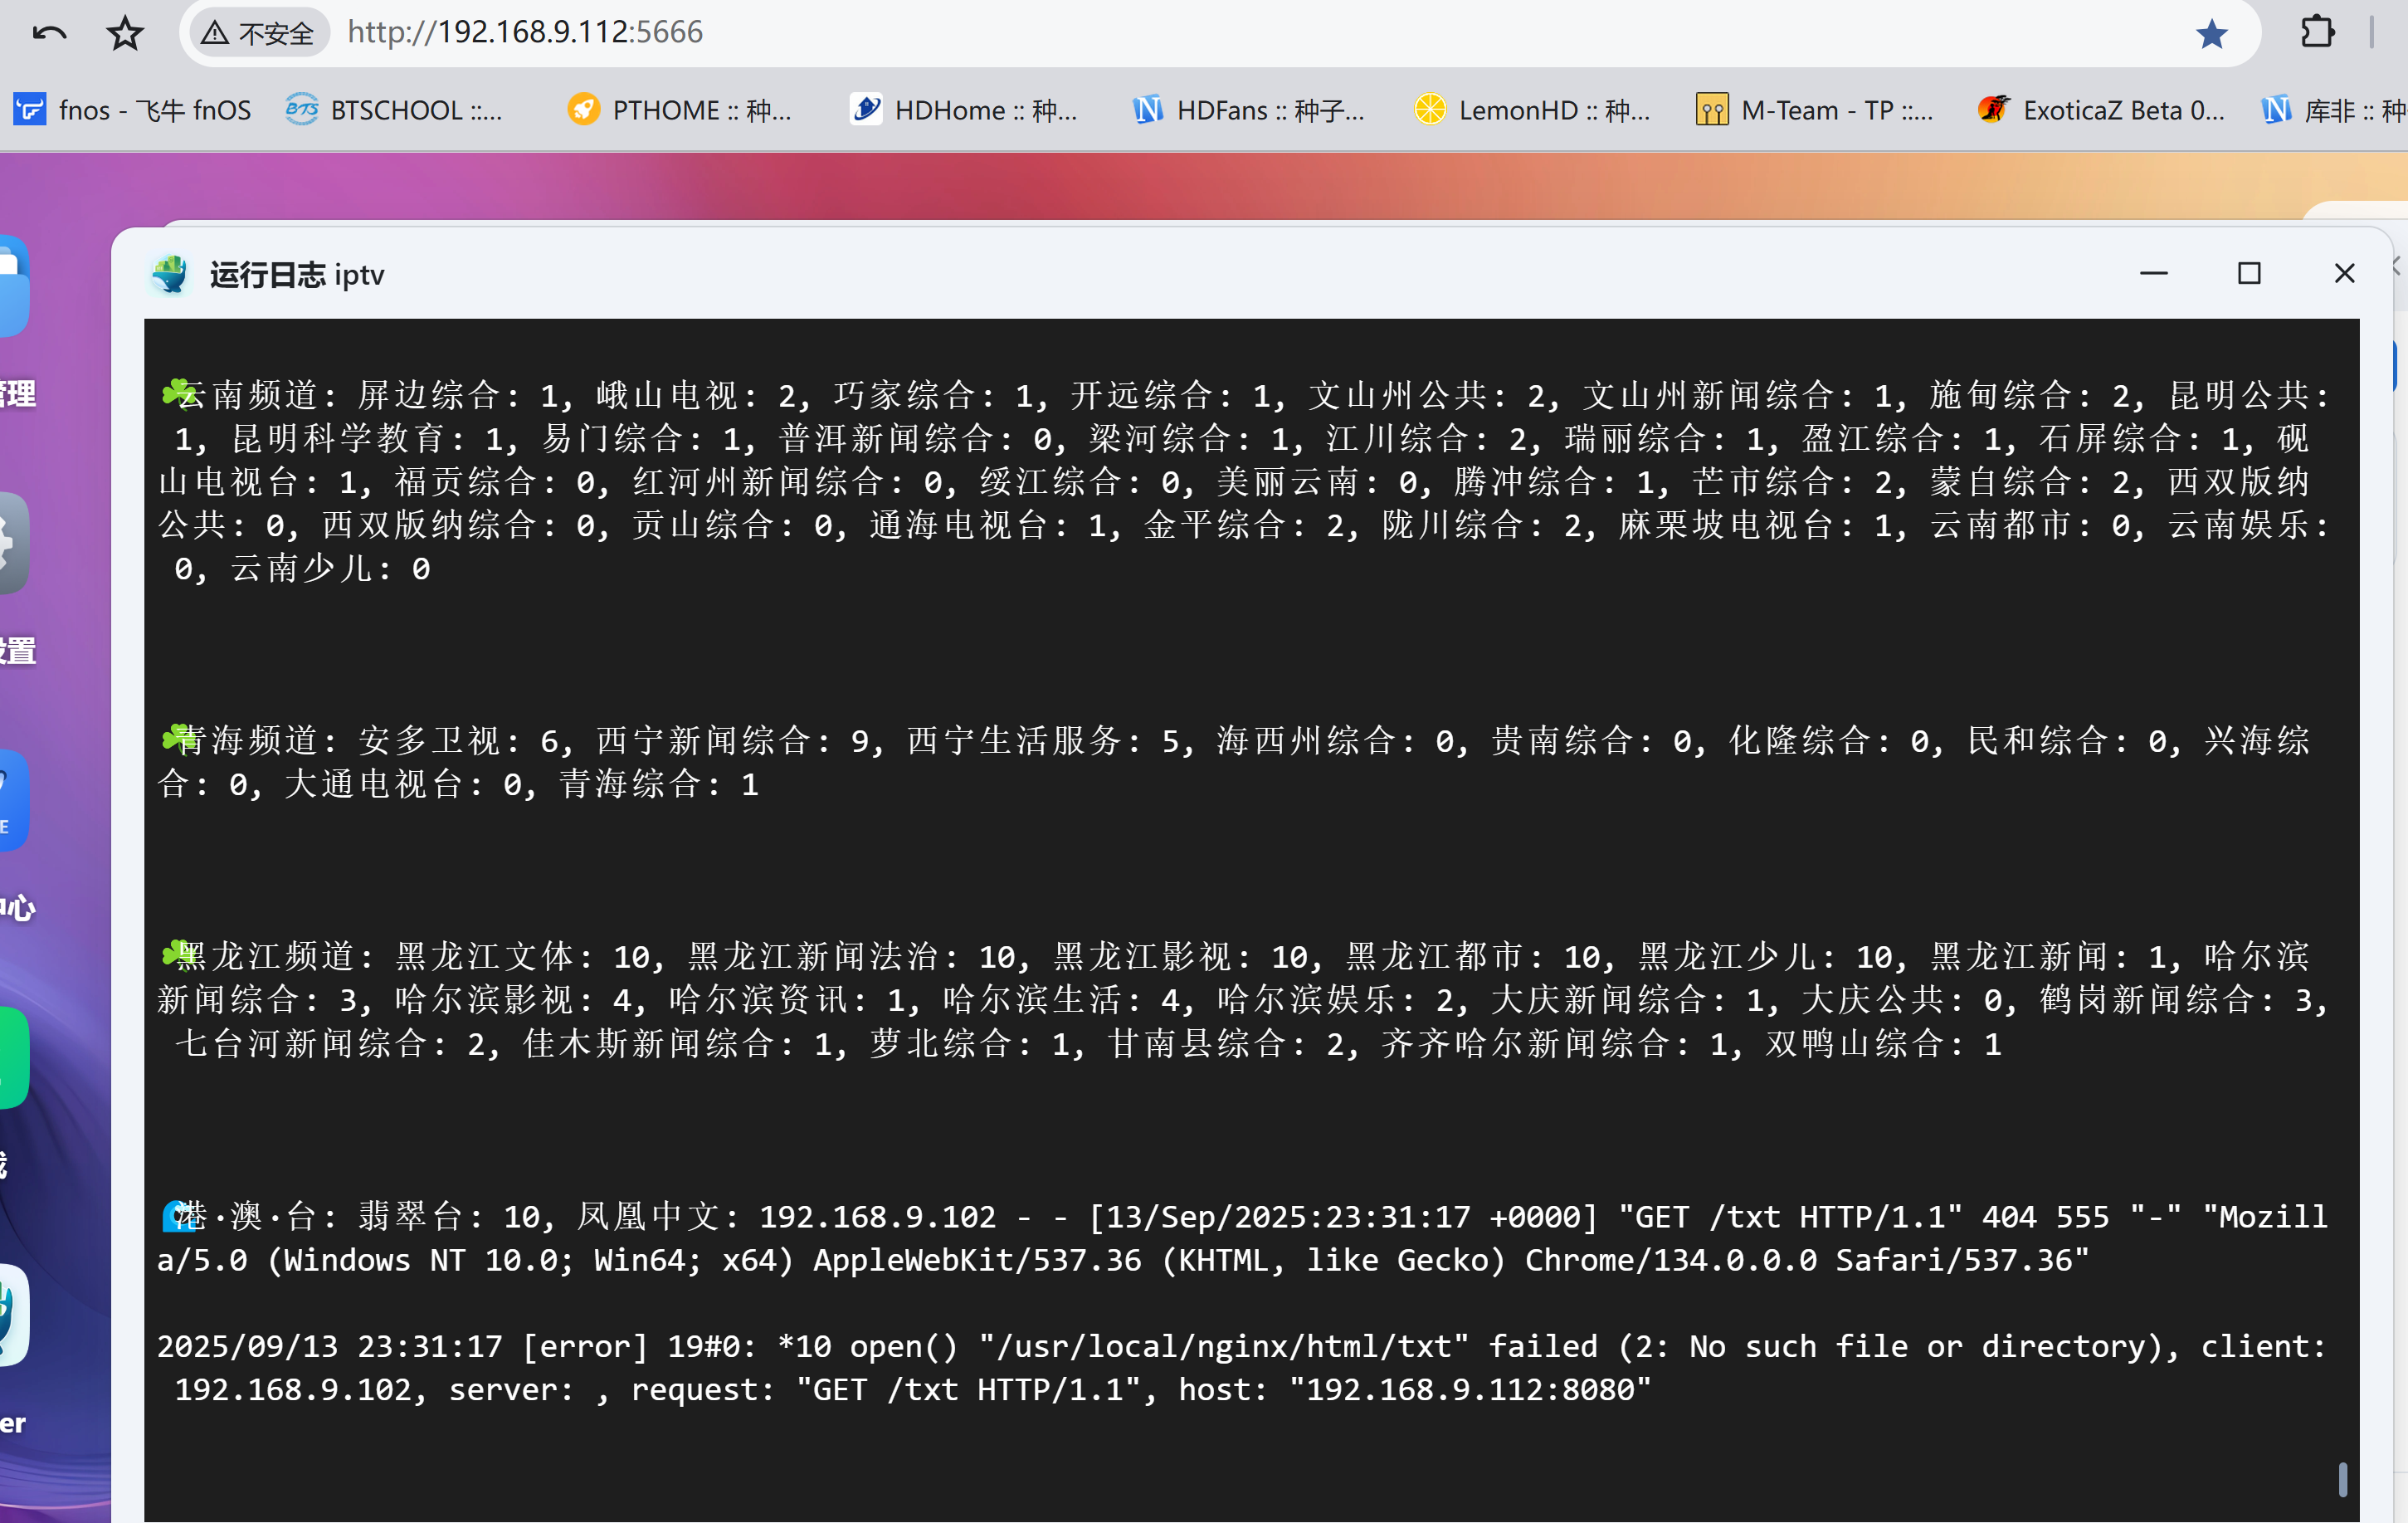Open the ExoticaZ Beta bookmark
The height and width of the screenshot is (1523, 2408).
pos(2100,110)
